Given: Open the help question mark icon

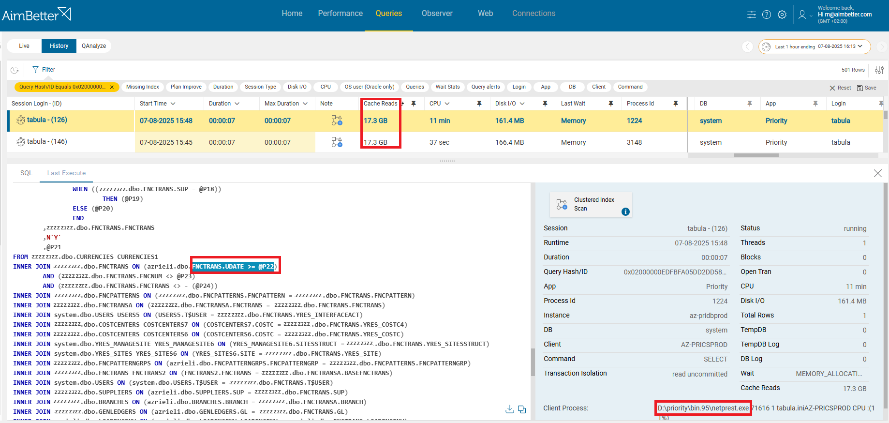Looking at the screenshot, I should (x=767, y=15).
